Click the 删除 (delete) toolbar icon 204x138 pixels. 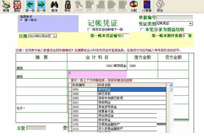(17, 6)
